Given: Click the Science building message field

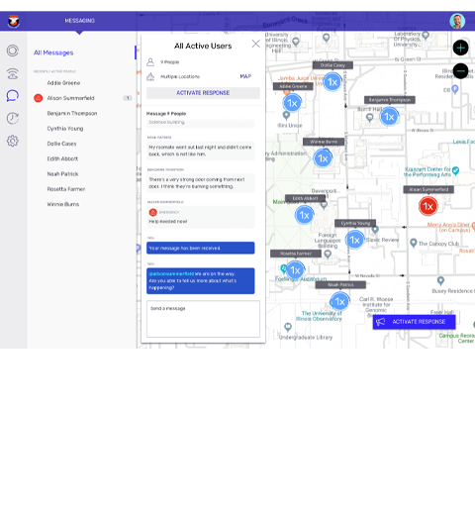Looking at the screenshot, I should click(x=201, y=122).
